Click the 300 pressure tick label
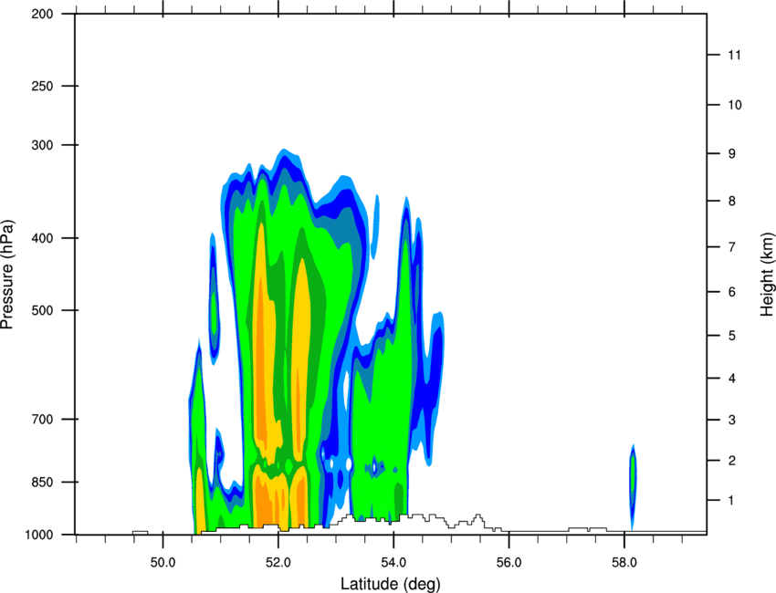 (x=42, y=145)
